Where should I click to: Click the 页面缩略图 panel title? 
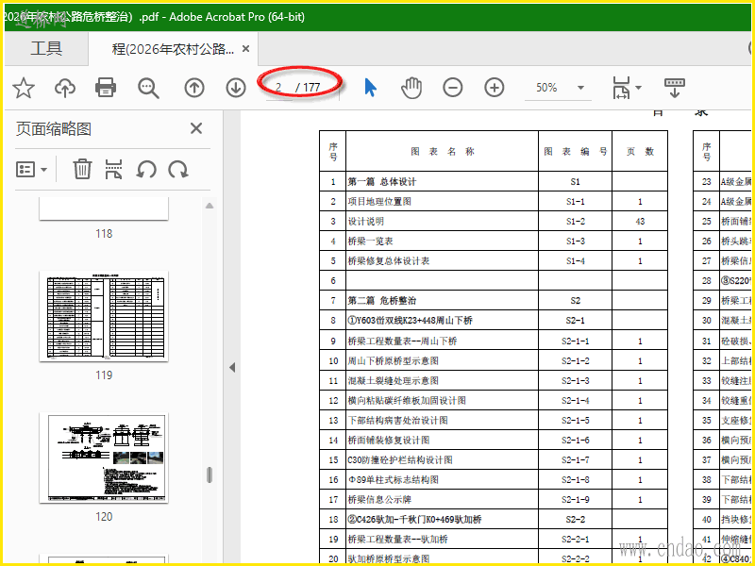(54, 129)
